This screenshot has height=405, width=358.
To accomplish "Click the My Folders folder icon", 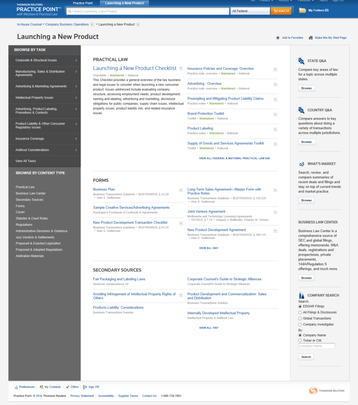I will (303, 11).
